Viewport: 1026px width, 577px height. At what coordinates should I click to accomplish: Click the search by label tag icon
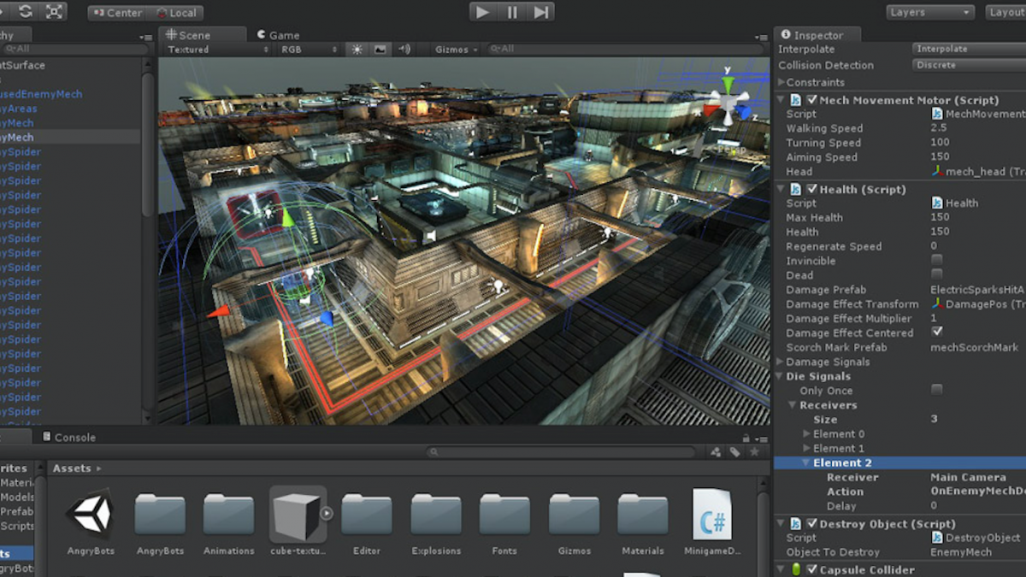pos(734,452)
